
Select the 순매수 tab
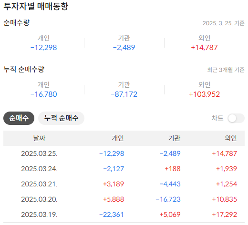19,118
